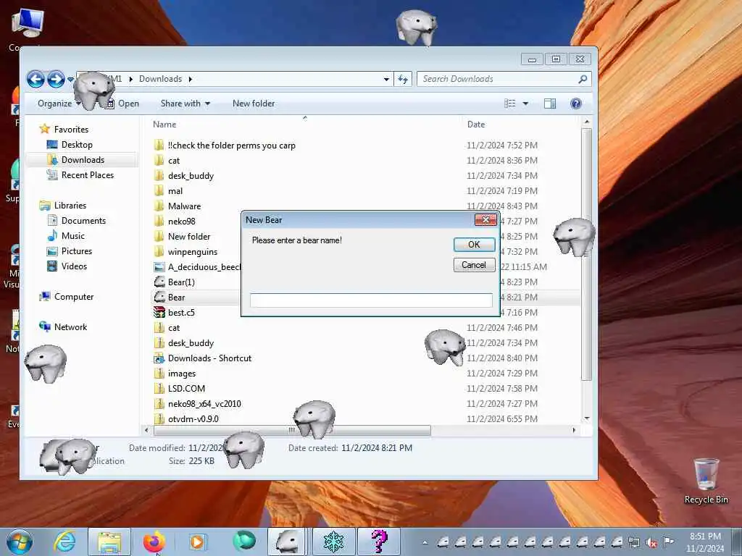
Task: Select the A_deciduous_beech image file icon
Action: (159, 266)
